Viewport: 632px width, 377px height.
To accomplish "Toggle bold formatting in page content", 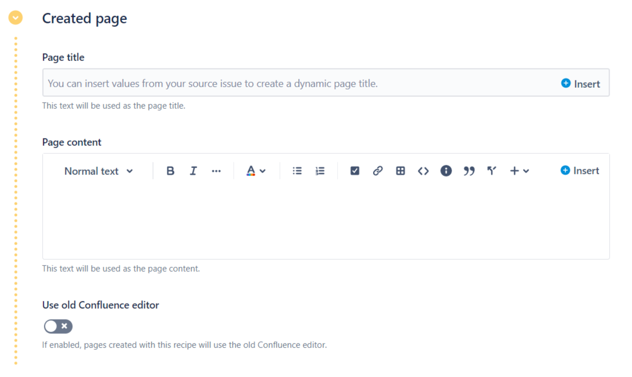I will coord(170,171).
